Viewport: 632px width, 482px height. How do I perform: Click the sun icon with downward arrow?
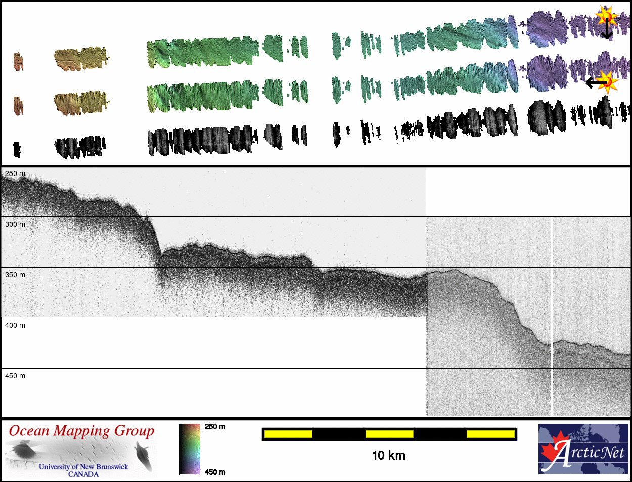(606, 16)
